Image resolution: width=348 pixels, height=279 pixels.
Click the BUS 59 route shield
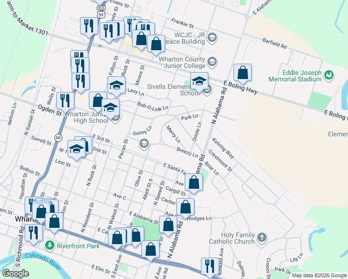101,12
